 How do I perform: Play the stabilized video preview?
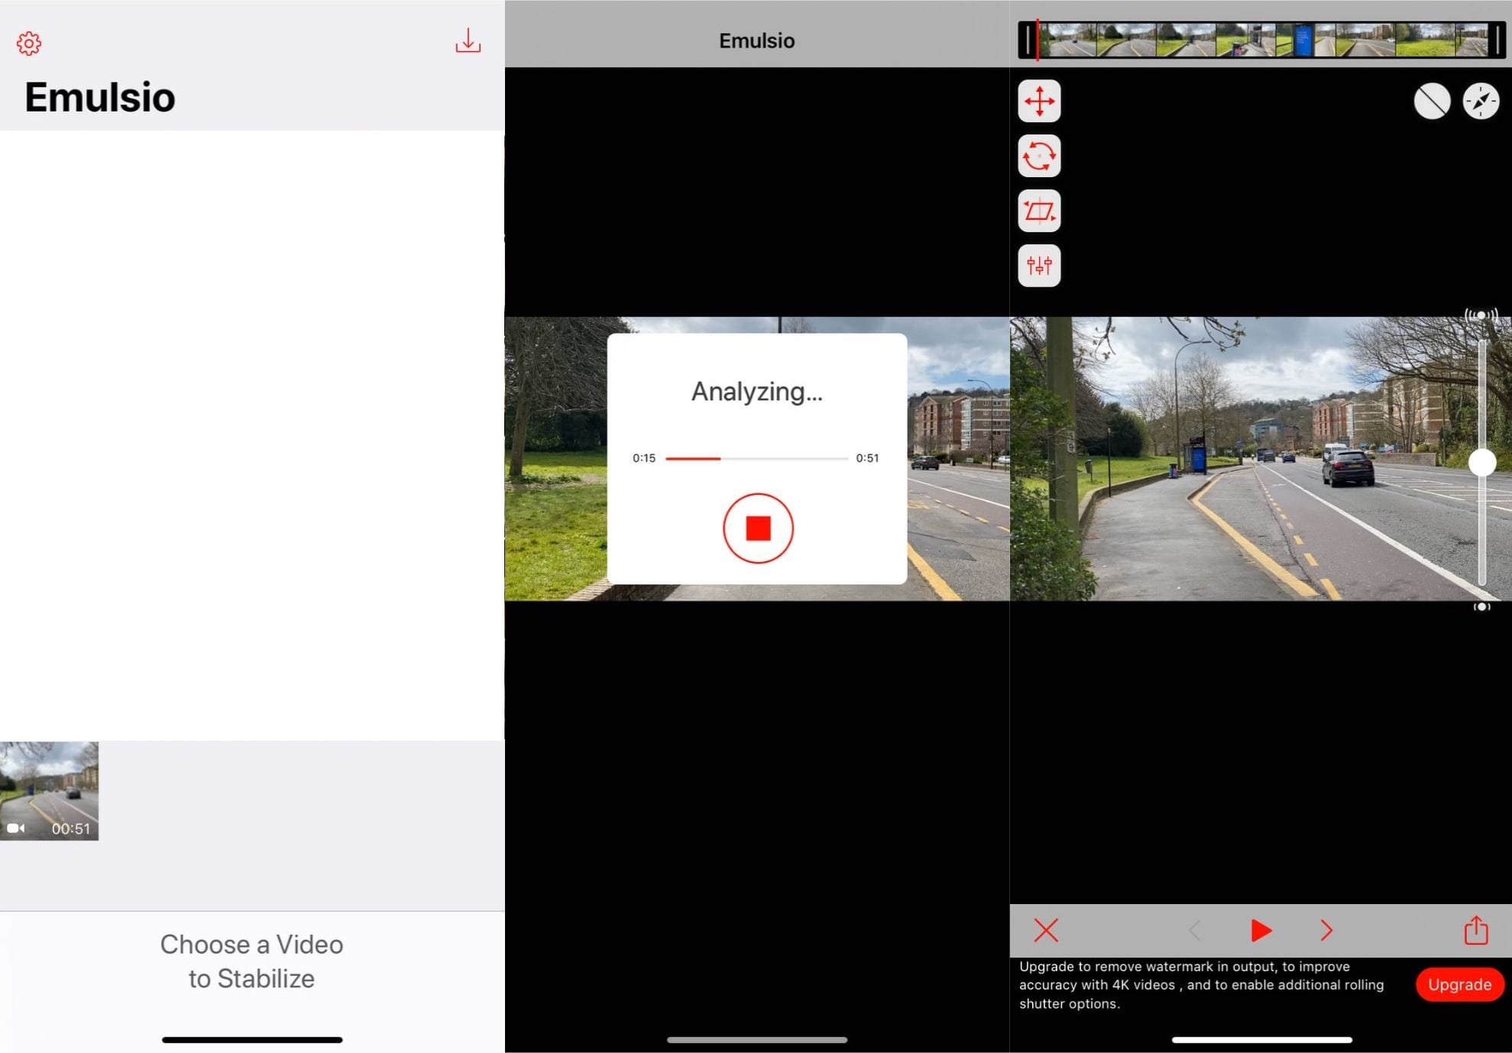1261,930
